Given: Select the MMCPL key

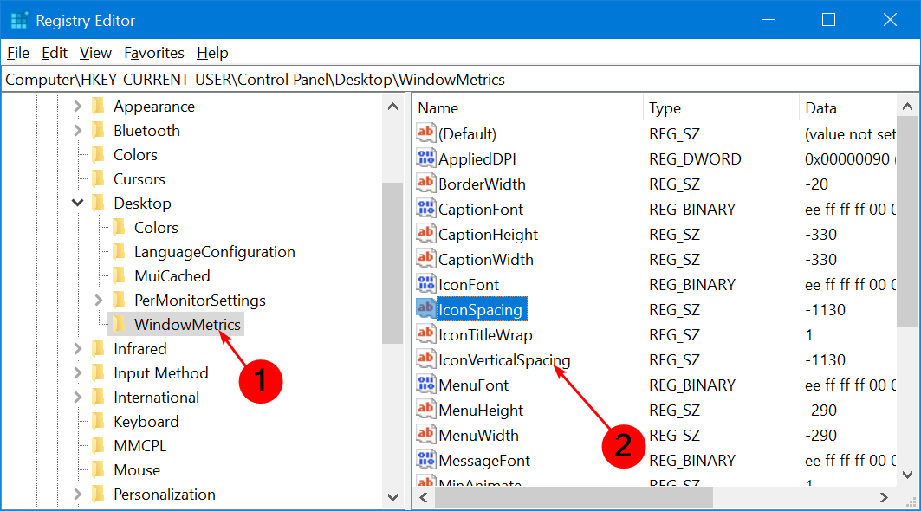Looking at the screenshot, I should [x=139, y=446].
